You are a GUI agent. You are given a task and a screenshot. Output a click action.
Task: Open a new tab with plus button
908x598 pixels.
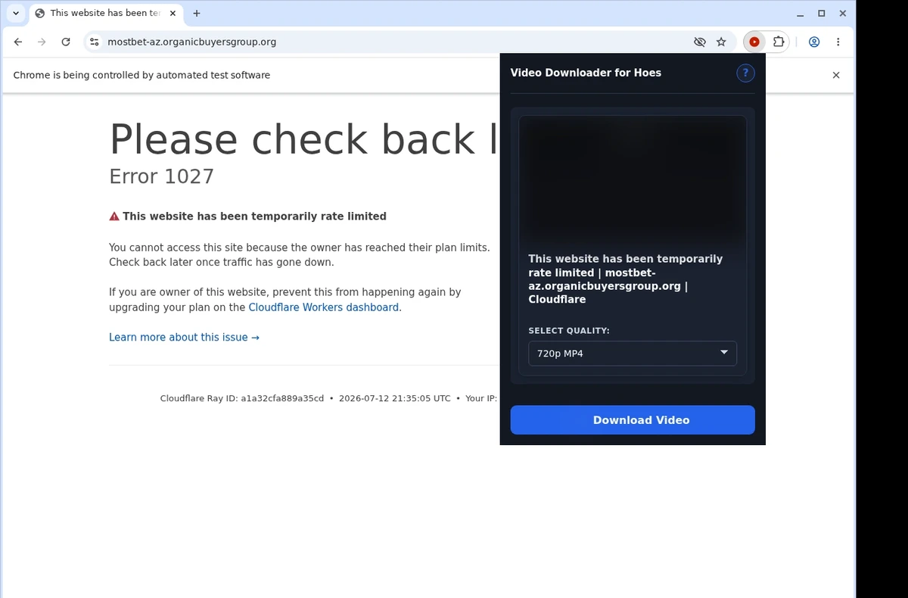tap(197, 13)
